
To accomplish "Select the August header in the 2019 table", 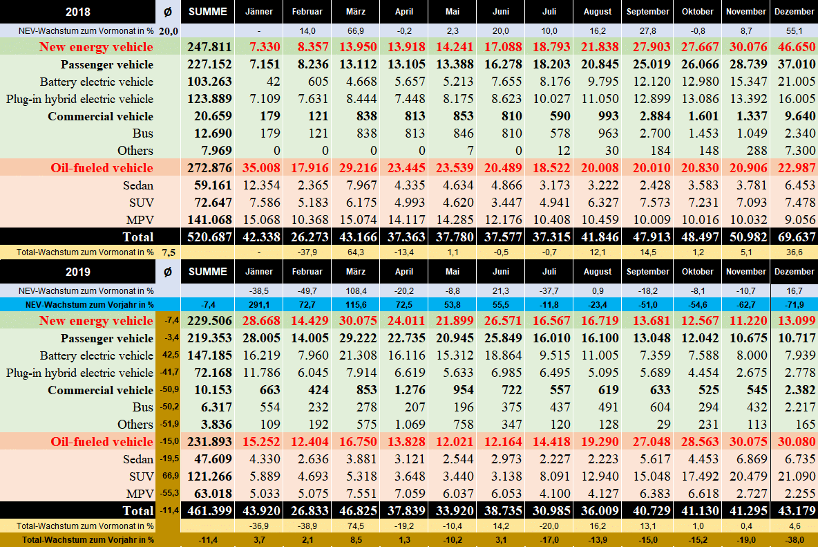I will (x=598, y=271).
